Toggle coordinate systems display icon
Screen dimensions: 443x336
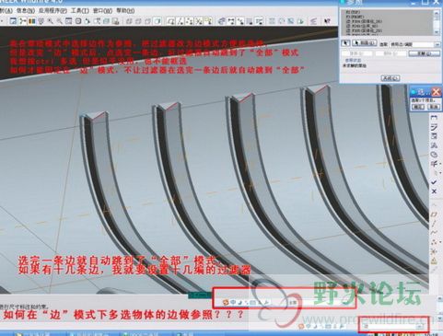(x=200, y=21)
